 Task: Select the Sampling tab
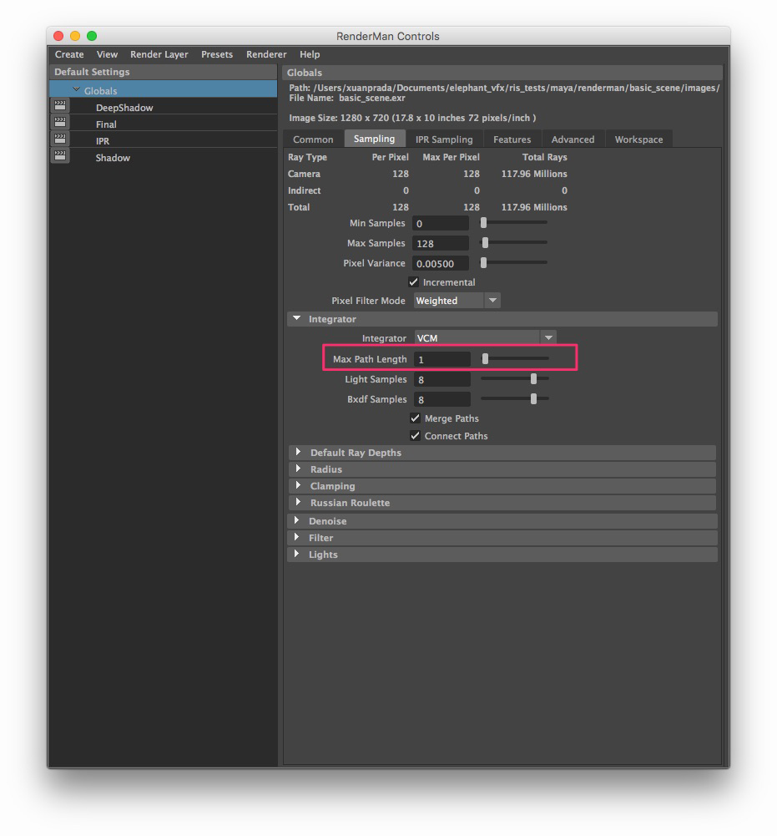pos(375,139)
